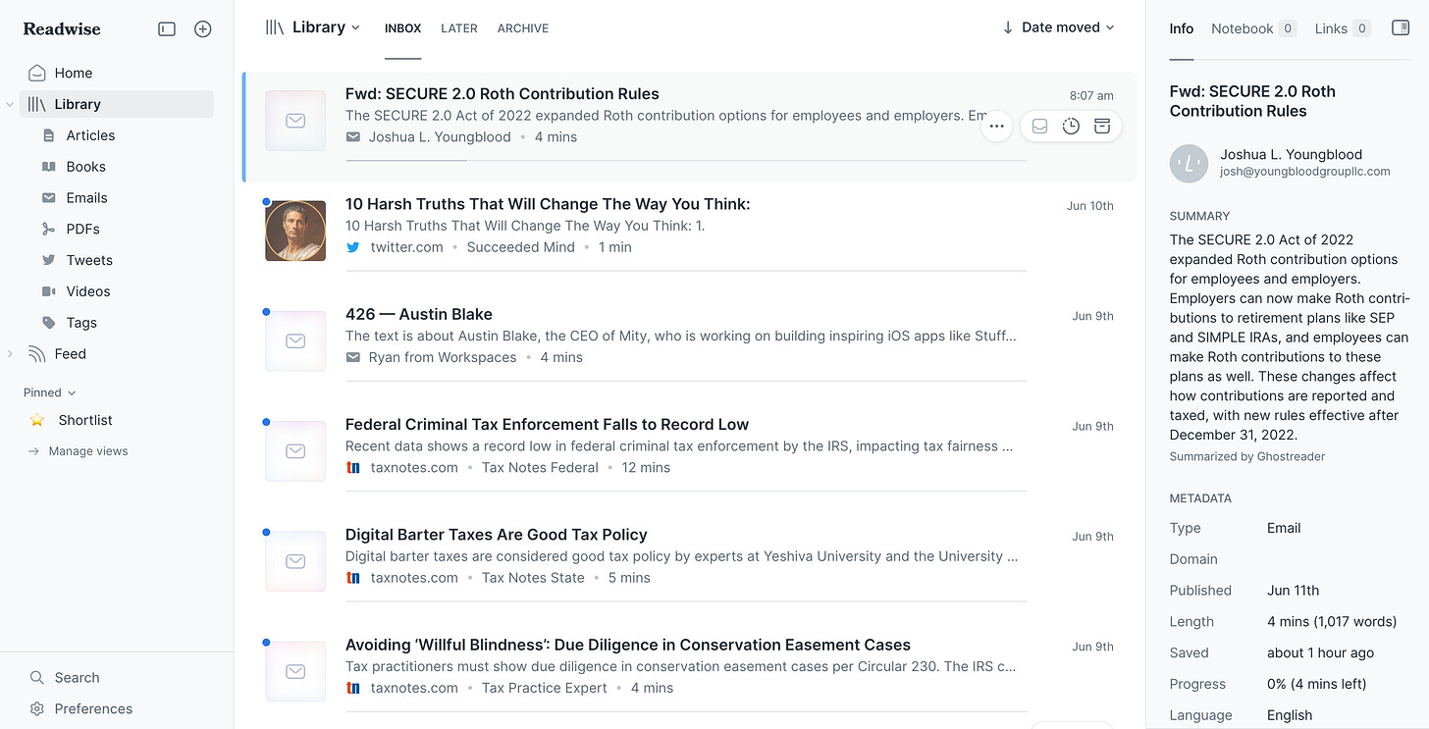Expand the Feed tree chevron

pyautogui.click(x=10, y=354)
